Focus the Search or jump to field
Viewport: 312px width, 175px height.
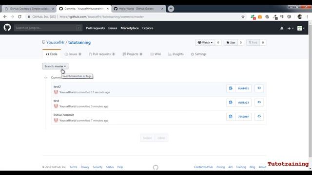click(48, 28)
